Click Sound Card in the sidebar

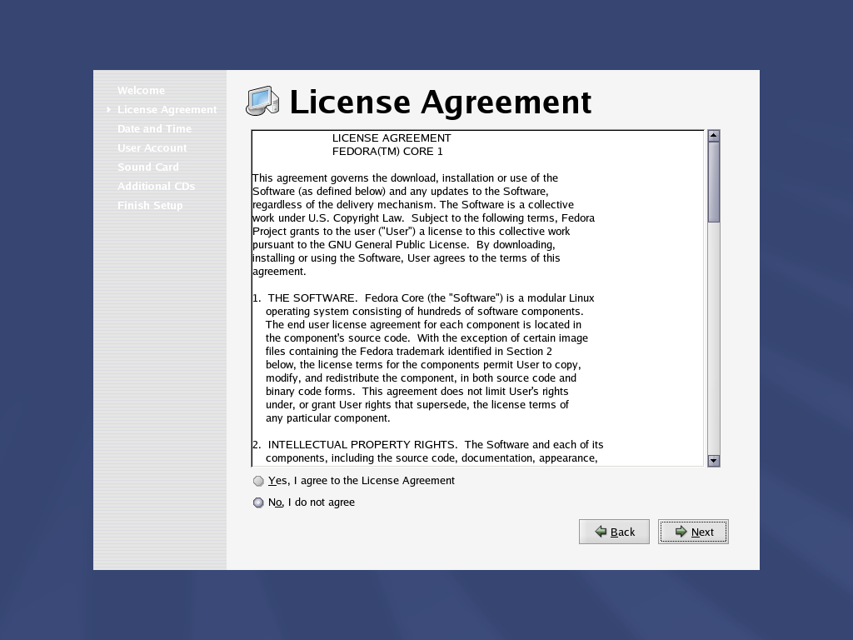click(148, 167)
